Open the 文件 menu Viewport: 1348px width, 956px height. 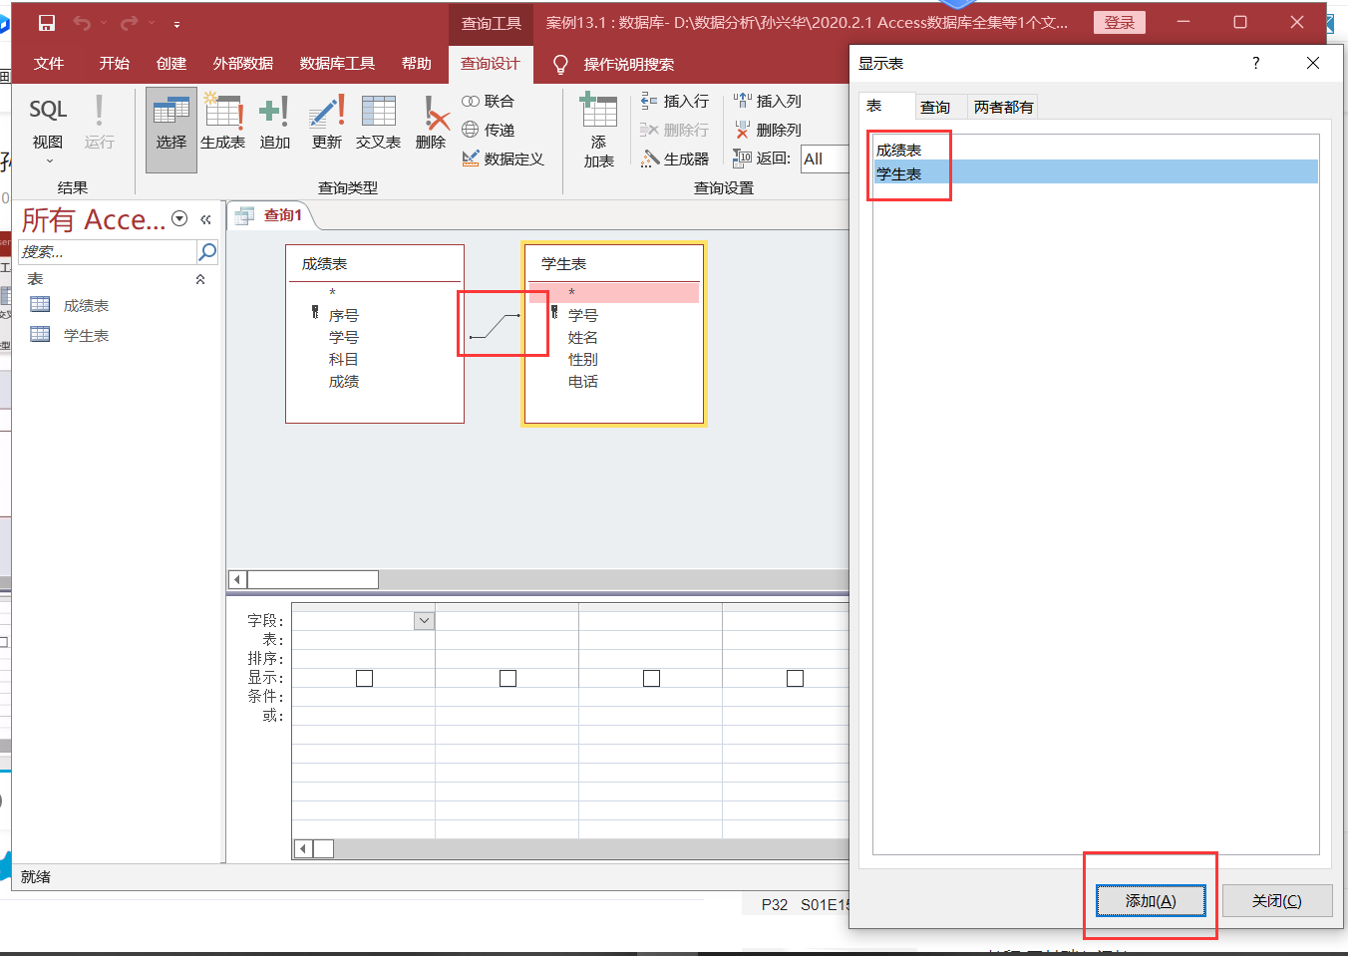(x=49, y=64)
